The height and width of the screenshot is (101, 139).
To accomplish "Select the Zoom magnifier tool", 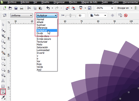I will 3,41.
